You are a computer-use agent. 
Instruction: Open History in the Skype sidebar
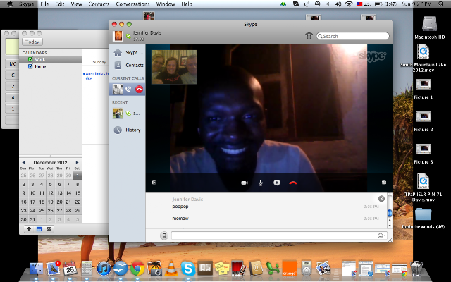127,130
